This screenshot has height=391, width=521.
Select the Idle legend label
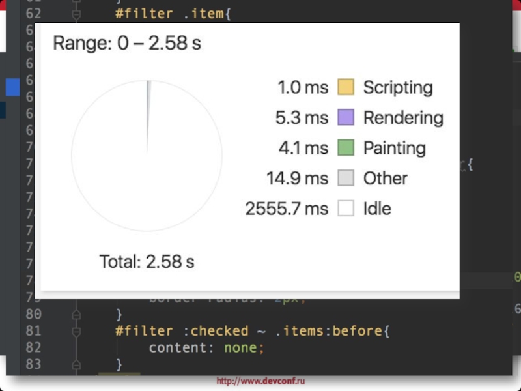tap(377, 209)
